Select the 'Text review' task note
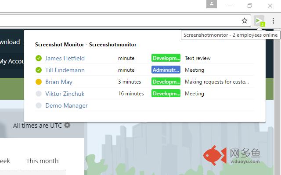 198,58
